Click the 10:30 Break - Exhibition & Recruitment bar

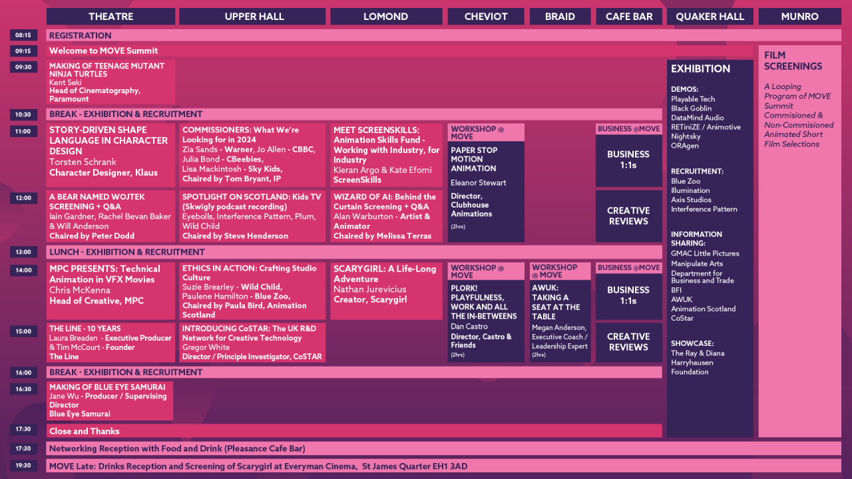click(354, 114)
